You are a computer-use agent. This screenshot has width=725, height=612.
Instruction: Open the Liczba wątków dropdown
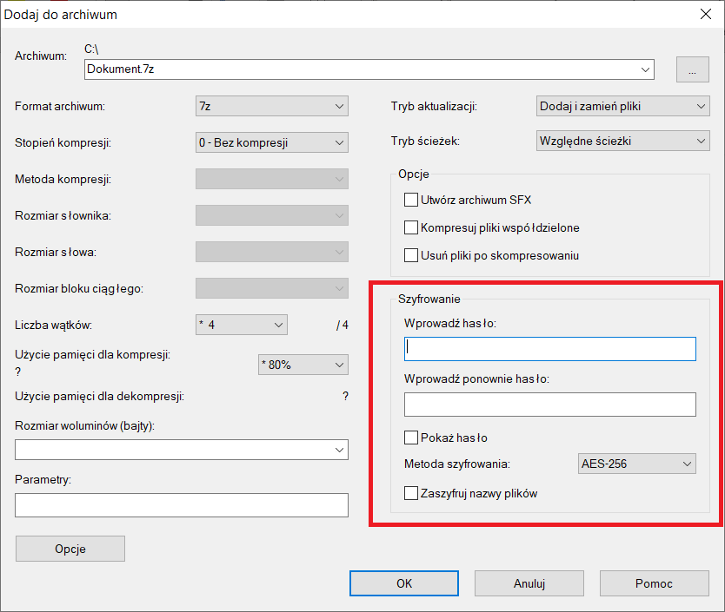coord(242,325)
